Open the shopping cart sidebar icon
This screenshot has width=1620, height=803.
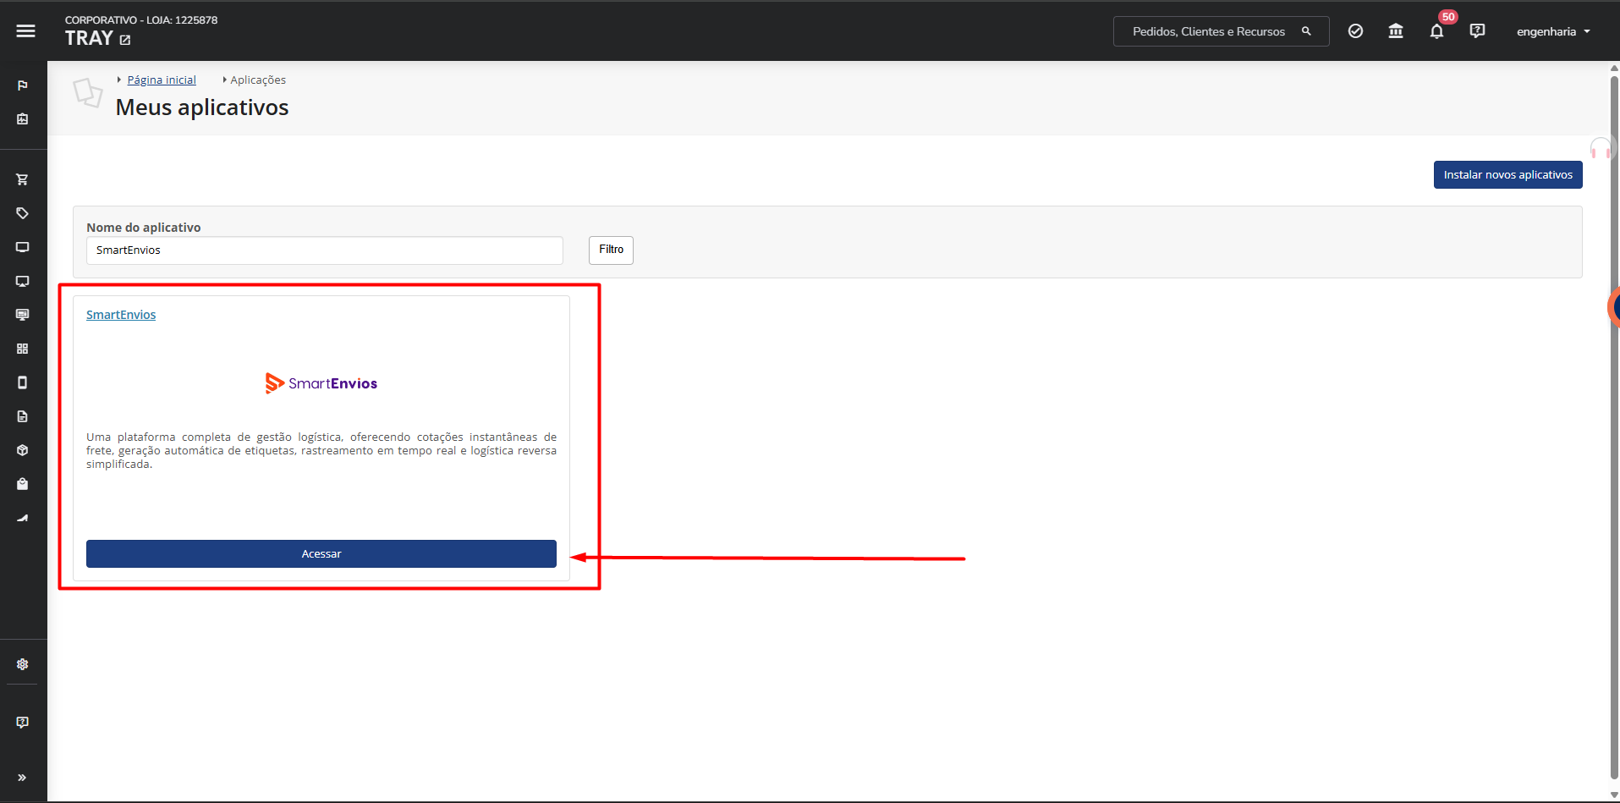23,179
